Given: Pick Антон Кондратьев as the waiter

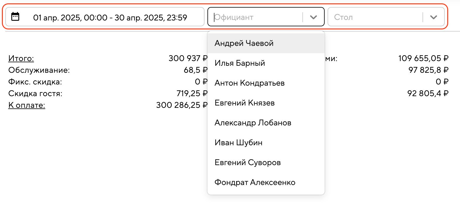Looking at the screenshot, I should tap(250, 83).
